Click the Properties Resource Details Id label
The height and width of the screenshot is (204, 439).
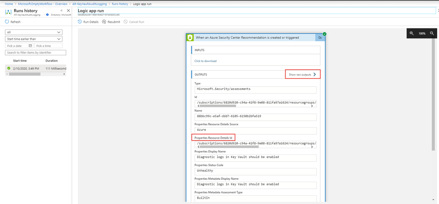click(213, 137)
